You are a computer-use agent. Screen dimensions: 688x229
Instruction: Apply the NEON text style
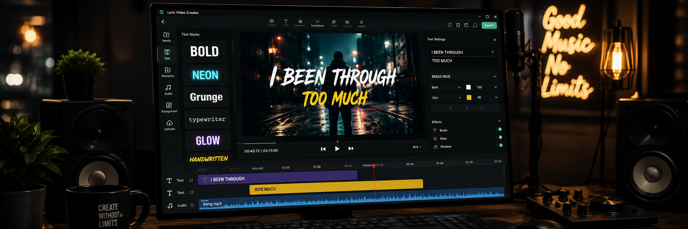(x=206, y=75)
